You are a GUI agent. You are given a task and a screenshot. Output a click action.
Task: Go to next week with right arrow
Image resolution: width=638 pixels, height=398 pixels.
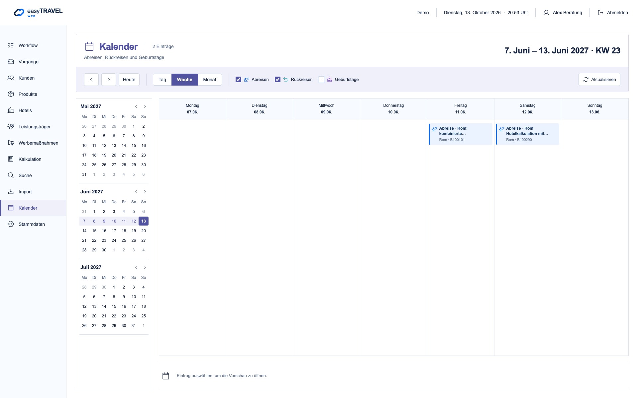pos(109,80)
